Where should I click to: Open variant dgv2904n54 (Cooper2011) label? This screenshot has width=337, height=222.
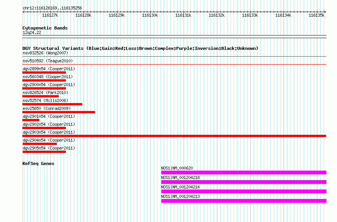coord(49,140)
